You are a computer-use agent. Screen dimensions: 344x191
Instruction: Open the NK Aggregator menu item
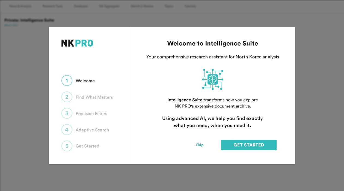[x=109, y=6]
